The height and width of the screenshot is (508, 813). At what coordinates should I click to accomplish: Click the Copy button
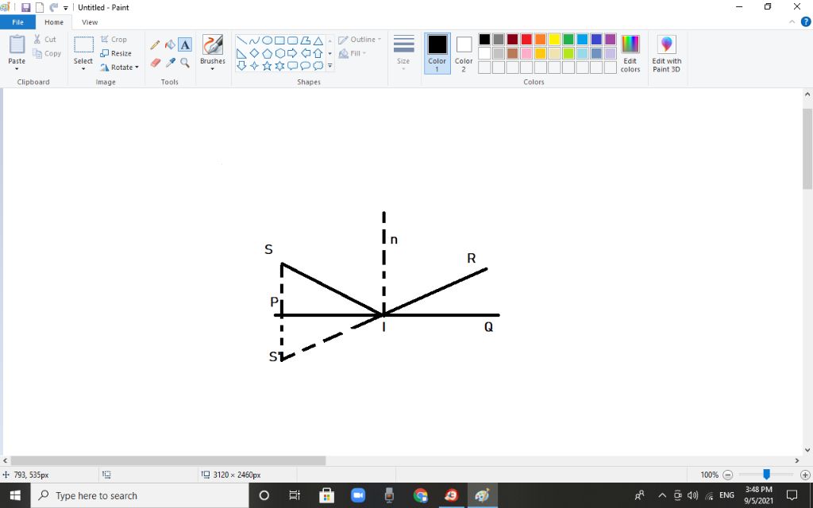tap(47, 53)
